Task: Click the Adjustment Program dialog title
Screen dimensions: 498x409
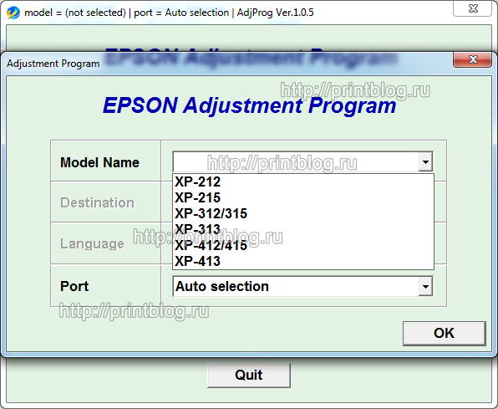Action: pyautogui.click(x=53, y=64)
